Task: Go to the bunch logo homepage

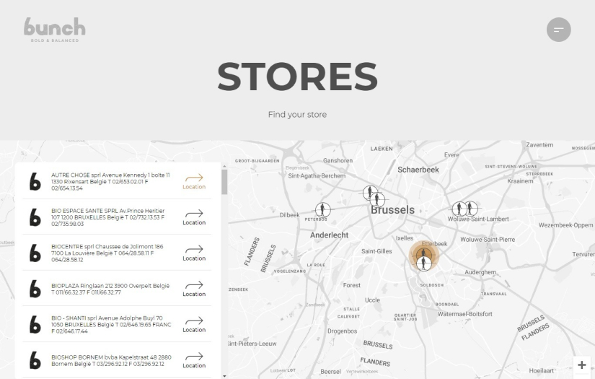Action: coord(55,30)
